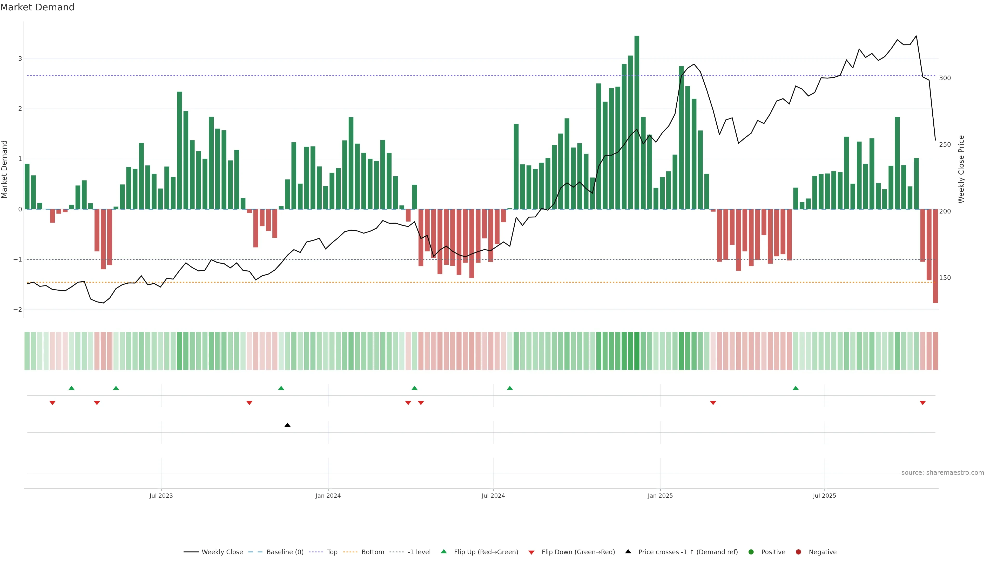
Task: Toggle the -1 level legend entry
Action: (419, 552)
